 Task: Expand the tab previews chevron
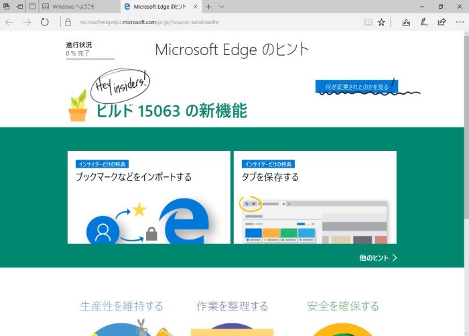(222, 7)
